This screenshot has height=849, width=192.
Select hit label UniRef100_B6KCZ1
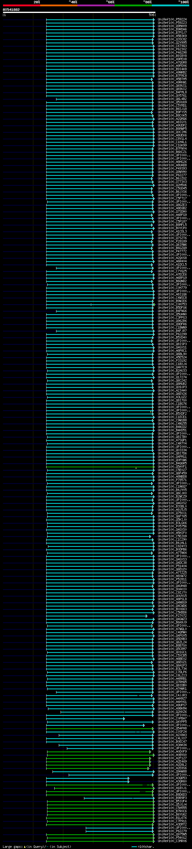[172, 152]
